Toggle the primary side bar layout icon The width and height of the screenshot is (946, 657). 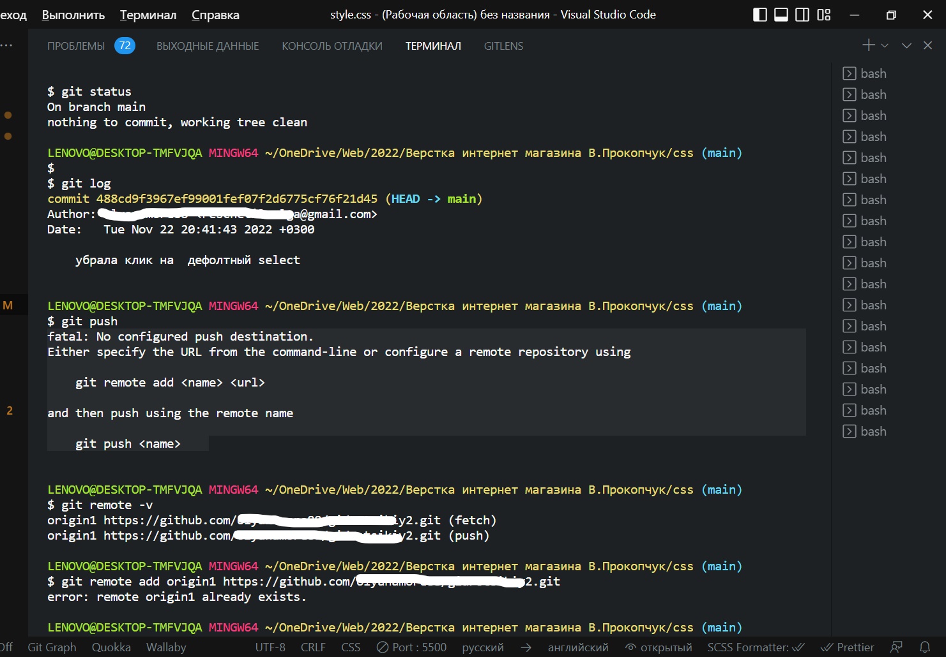click(x=760, y=15)
